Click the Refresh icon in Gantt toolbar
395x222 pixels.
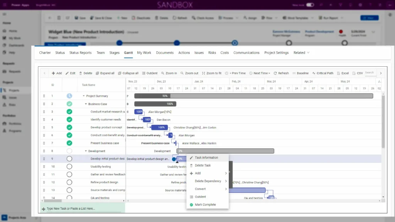[275, 73]
